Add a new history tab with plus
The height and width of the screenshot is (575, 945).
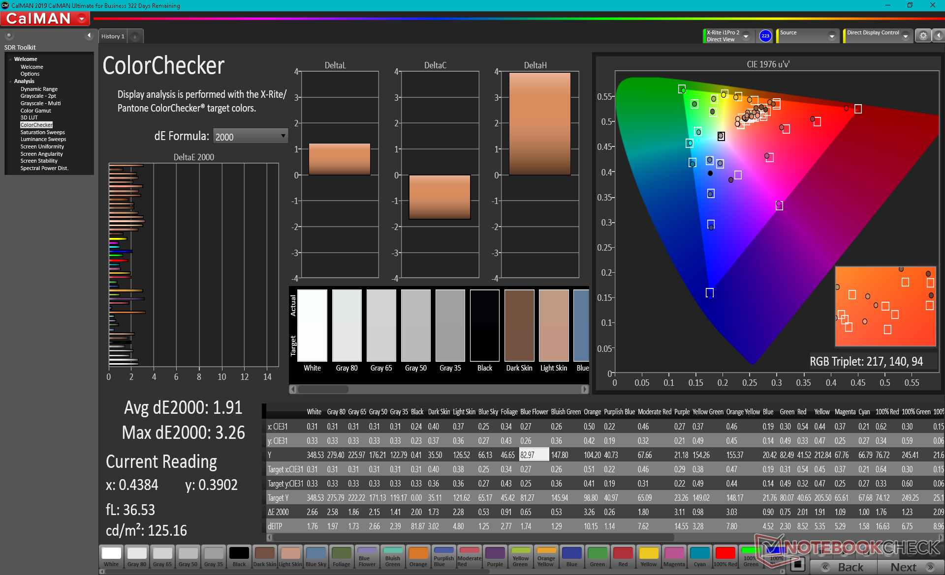pos(135,36)
